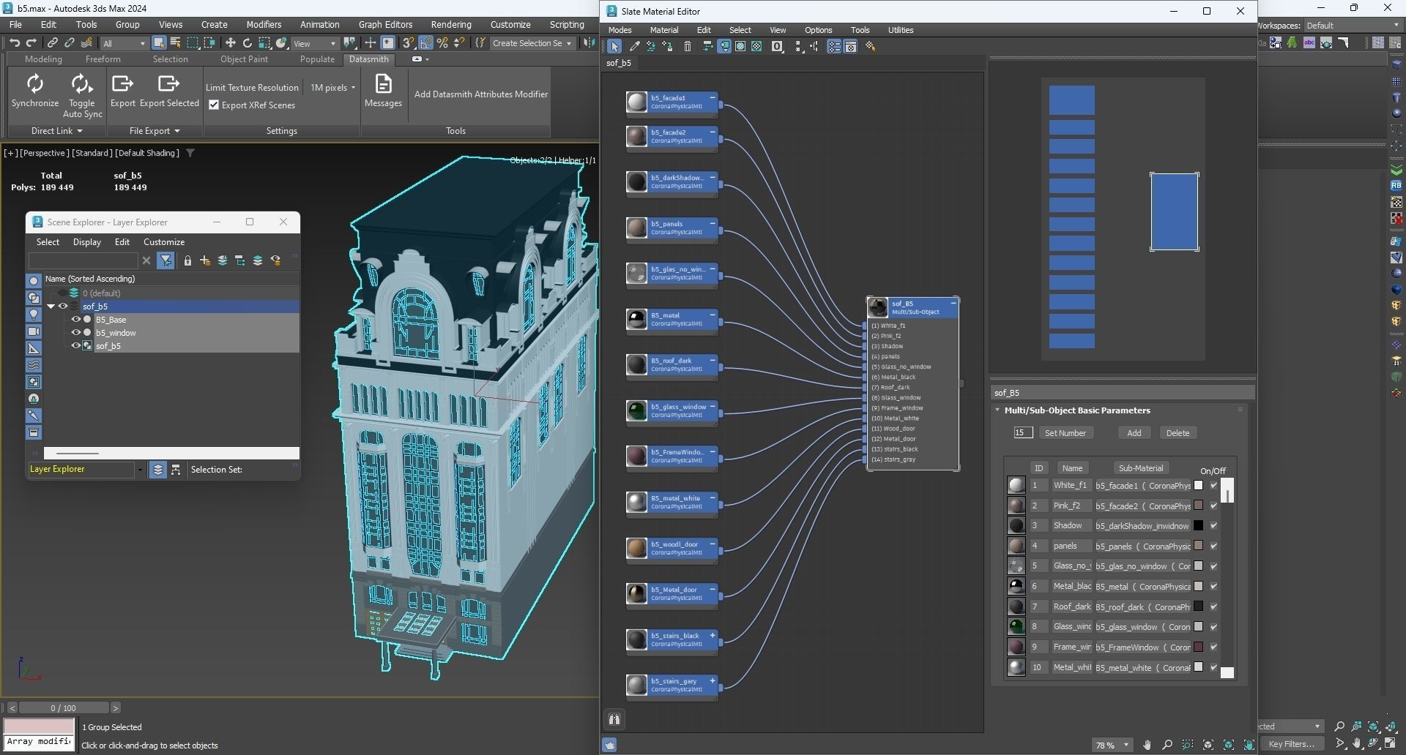Toggle On/Off checkbox for Pink_f2 sub-material
The width and height of the screenshot is (1406, 755).
pos(1213,506)
